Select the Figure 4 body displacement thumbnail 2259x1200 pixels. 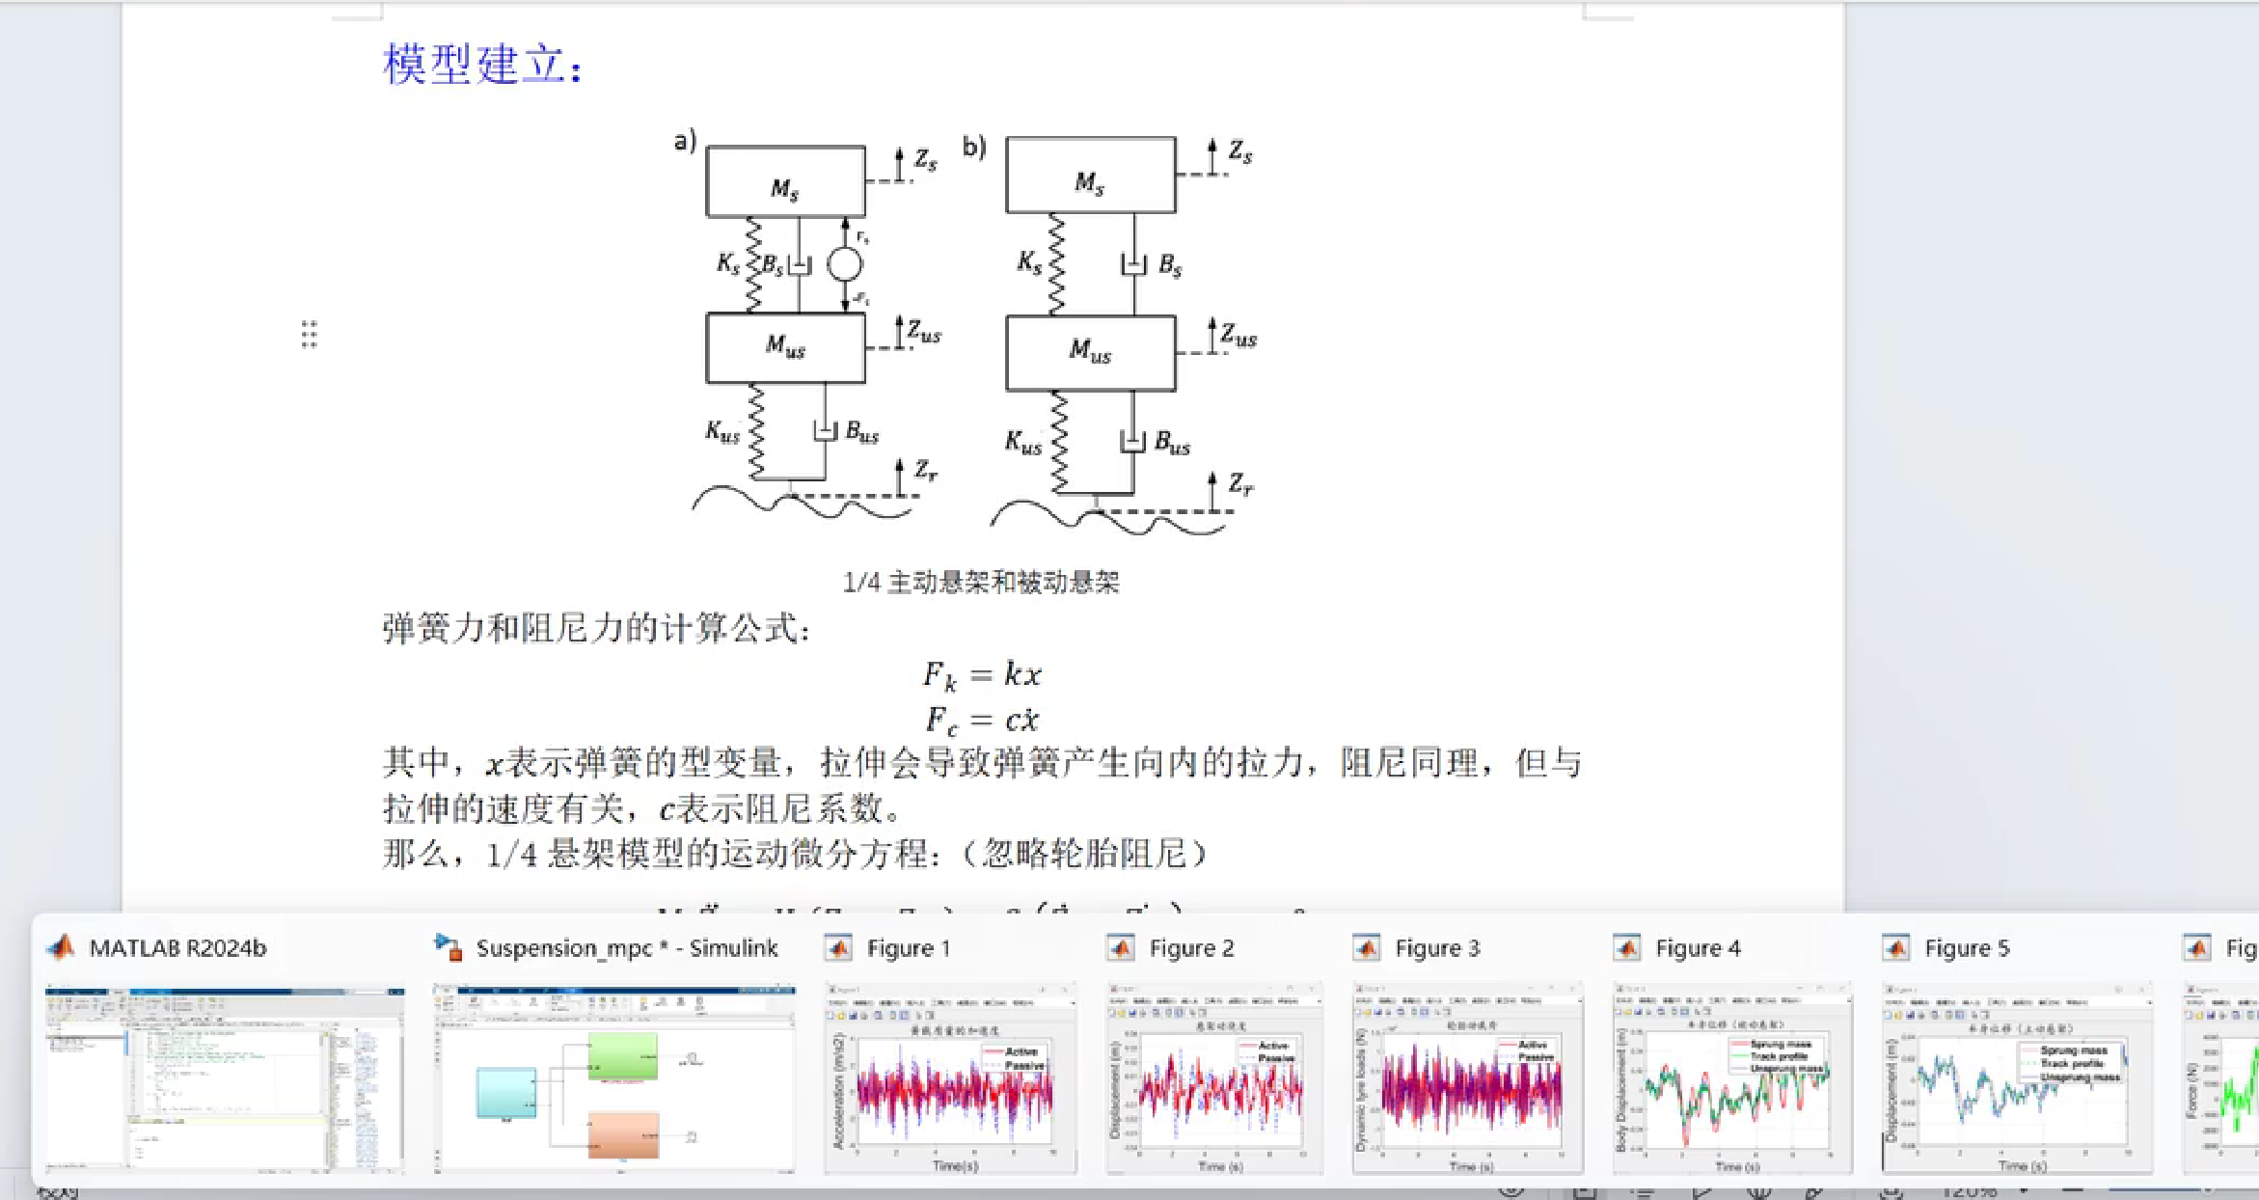point(1732,1078)
